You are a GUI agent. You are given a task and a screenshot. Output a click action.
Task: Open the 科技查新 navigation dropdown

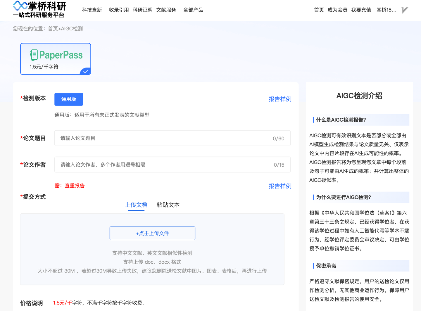click(x=92, y=10)
